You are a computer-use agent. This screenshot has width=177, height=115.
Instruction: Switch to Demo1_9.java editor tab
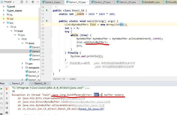coord(53,2)
